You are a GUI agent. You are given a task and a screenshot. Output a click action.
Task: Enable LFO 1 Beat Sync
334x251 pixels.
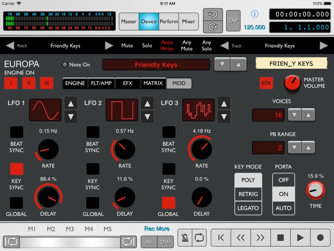[x=16, y=132]
